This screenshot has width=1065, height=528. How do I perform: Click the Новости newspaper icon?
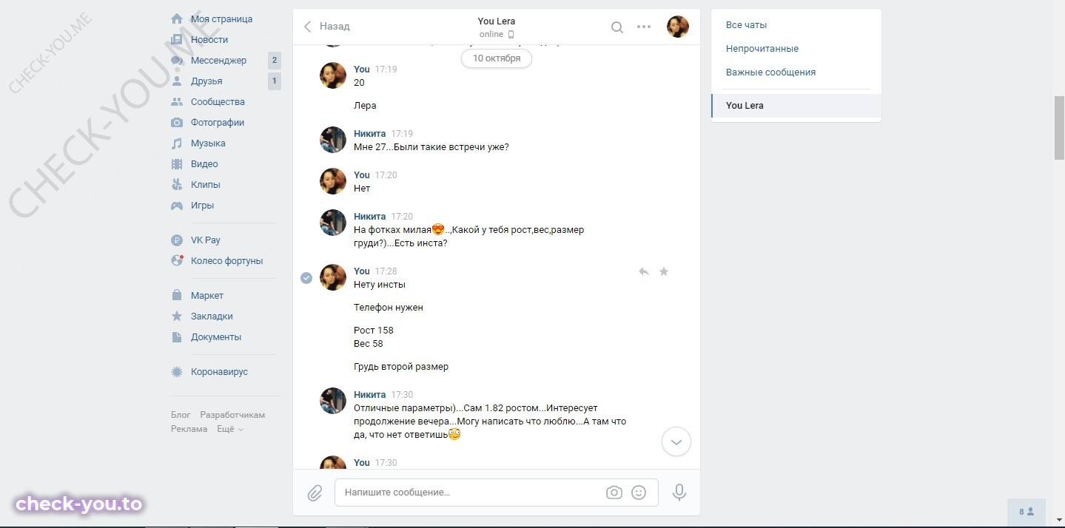click(x=177, y=39)
